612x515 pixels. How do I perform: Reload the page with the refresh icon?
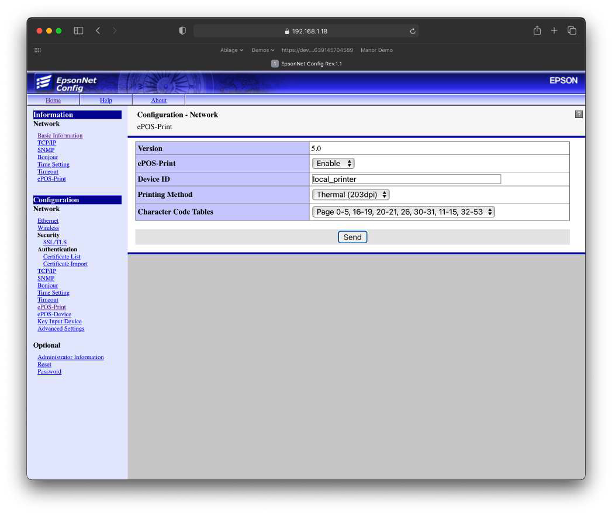click(x=413, y=31)
